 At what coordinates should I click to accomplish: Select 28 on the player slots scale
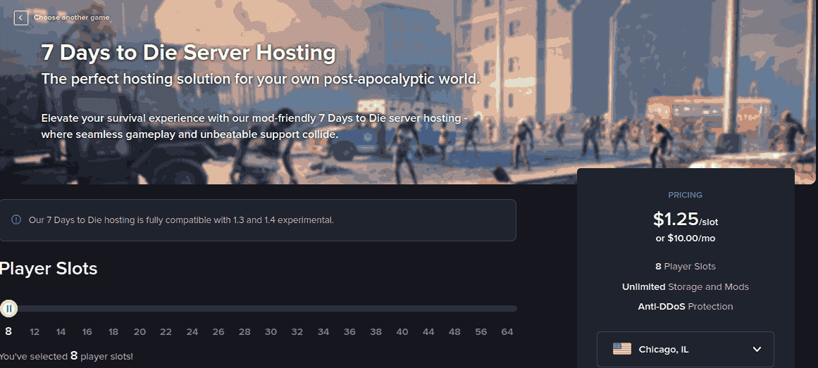[x=244, y=331]
